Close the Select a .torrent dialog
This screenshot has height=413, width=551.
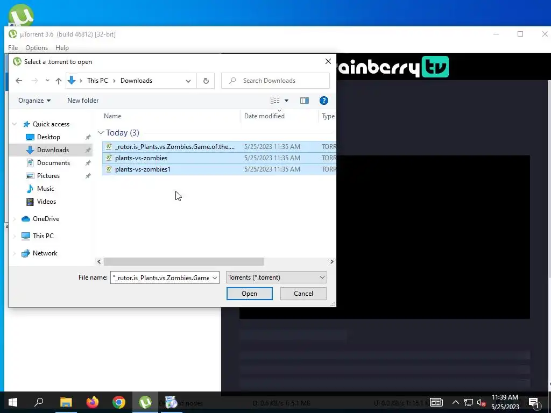(x=328, y=61)
